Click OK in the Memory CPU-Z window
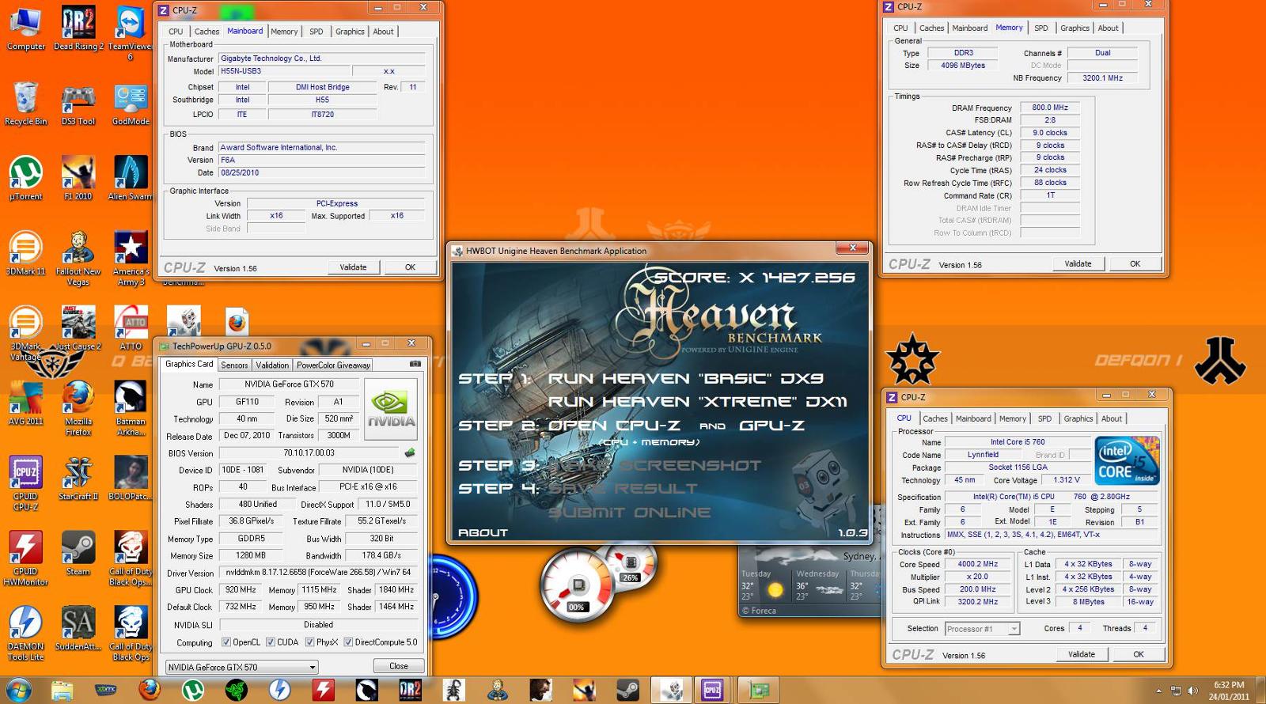The width and height of the screenshot is (1266, 704). pyautogui.click(x=1135, y=264)
